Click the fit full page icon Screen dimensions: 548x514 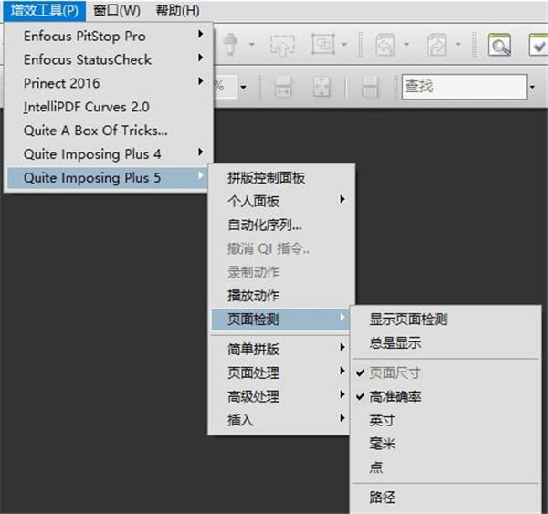click(x=321, y=88)
